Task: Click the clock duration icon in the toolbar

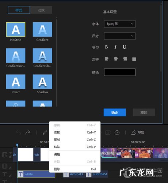Action: (117, 132)
